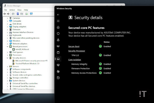Open the Core Isolation link

pyautogui.click(x=74, y=60)
